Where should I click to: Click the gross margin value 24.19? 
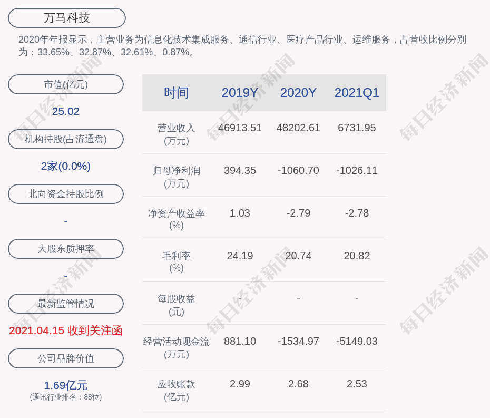click(240, 256)
